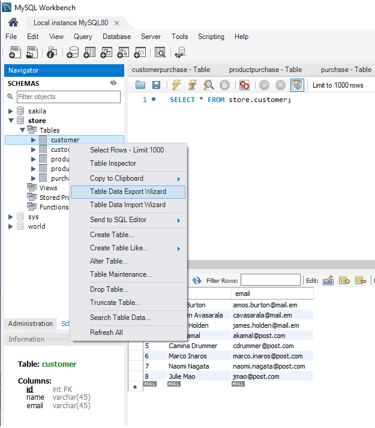
Task: Open the object inspector info icon
Action: click(x=52, y=52)
